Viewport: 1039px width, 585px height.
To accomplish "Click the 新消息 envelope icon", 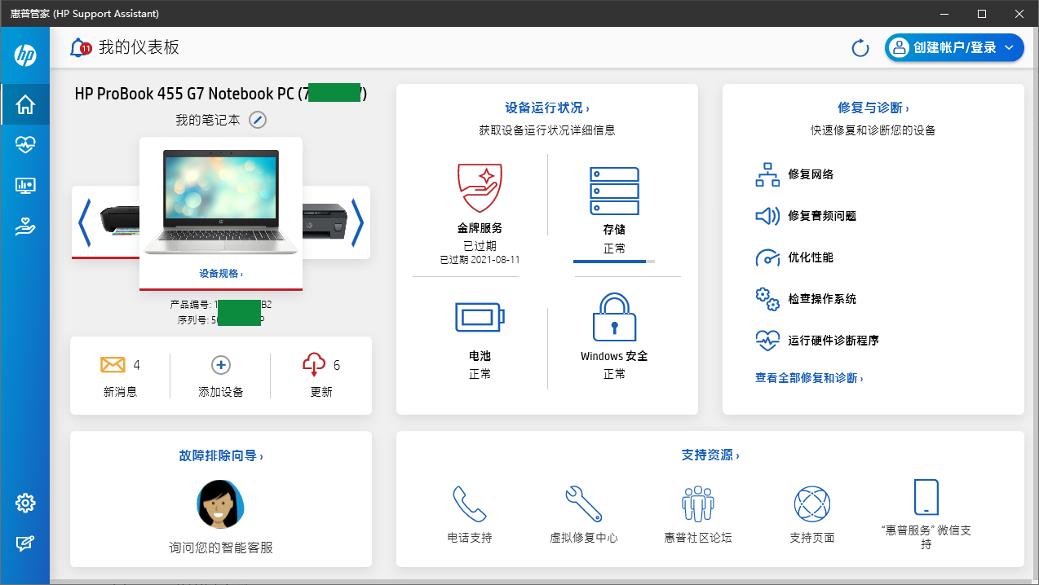I will [113, 364].
